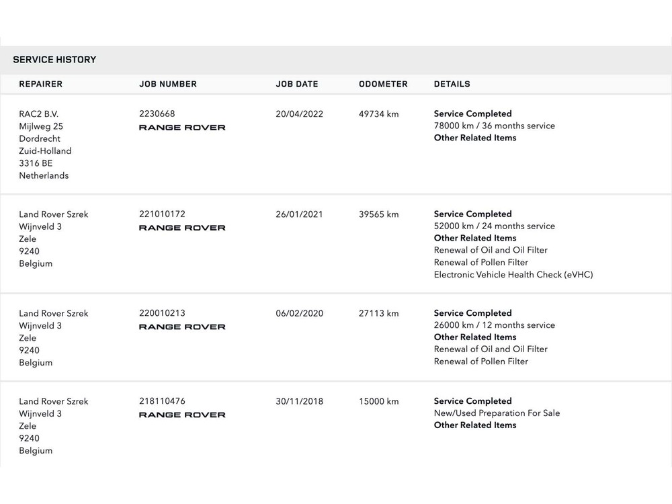Select job number 218110476

pos(162,401)
